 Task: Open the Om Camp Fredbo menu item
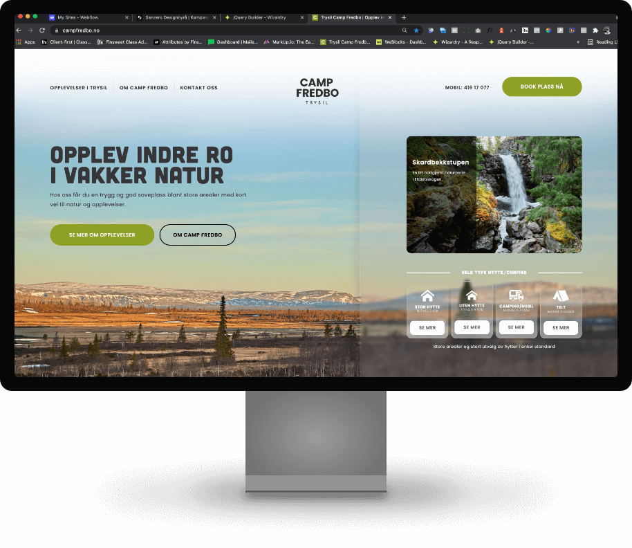tap(144, 87)
